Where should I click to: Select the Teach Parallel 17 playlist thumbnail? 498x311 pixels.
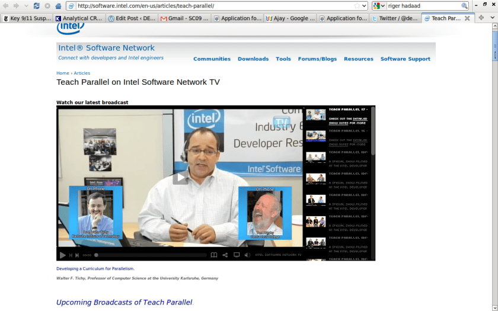315,114
